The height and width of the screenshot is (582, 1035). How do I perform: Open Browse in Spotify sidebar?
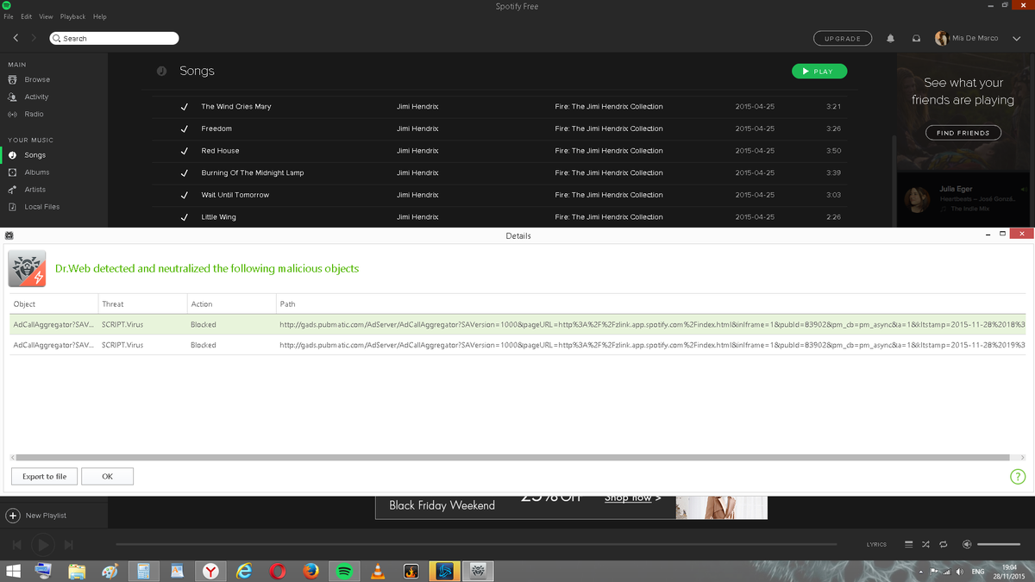pyautogui.click(x=36, y=79)
